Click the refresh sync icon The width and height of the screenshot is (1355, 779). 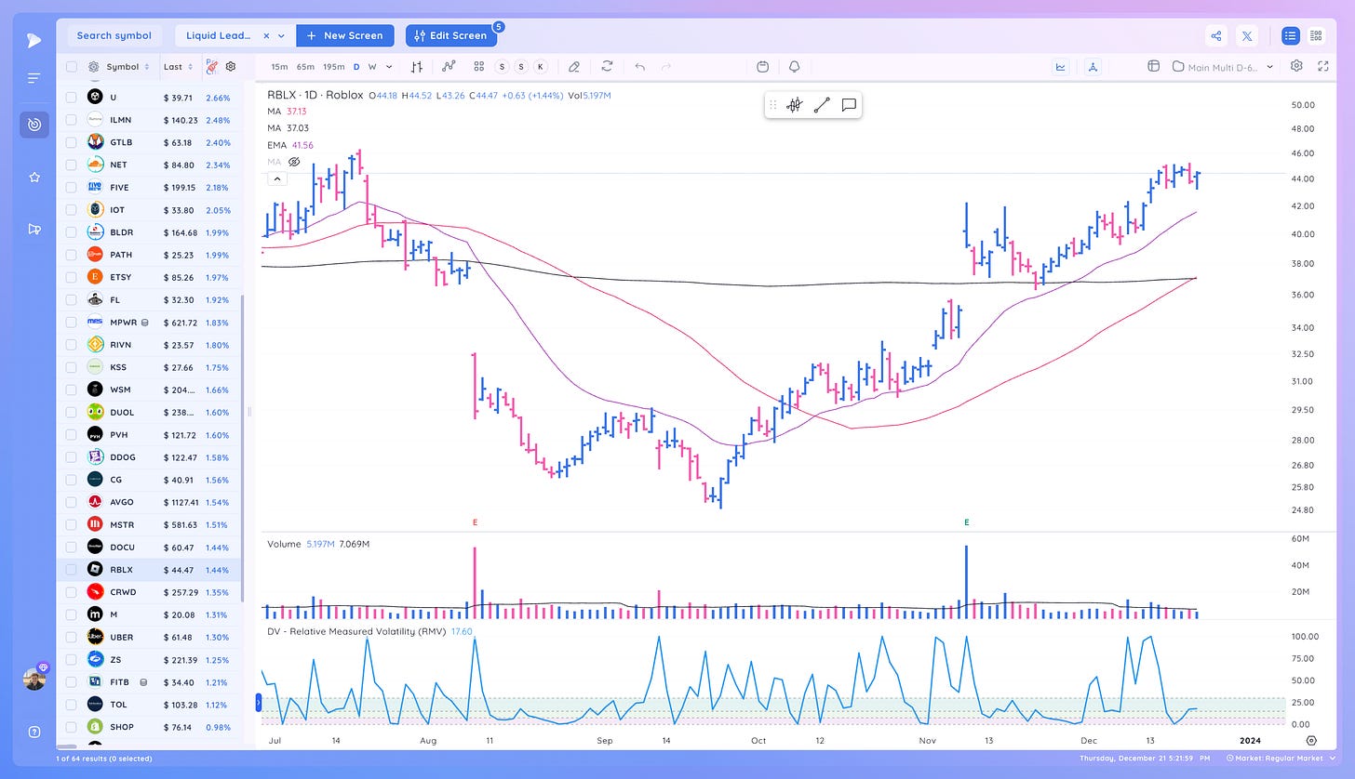pyautogui.click(x=607, y=67)
